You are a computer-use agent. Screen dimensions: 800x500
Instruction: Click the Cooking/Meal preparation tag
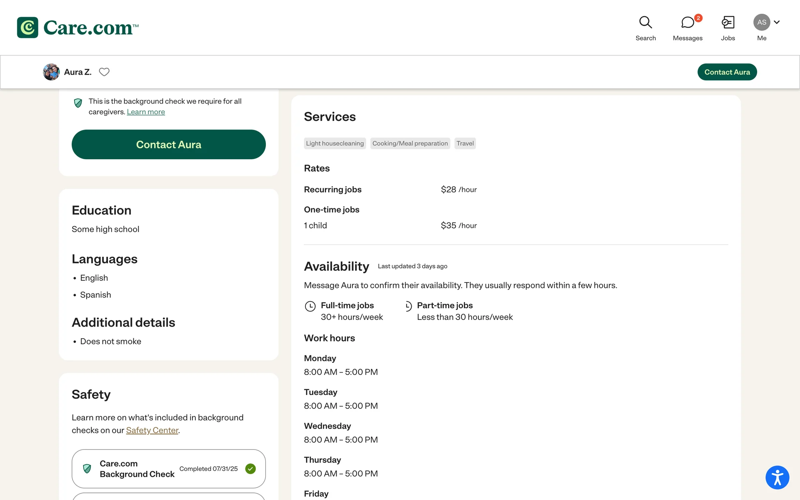pos(410,143)
